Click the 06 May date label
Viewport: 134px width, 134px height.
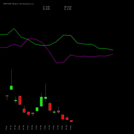tap(24, 127)
